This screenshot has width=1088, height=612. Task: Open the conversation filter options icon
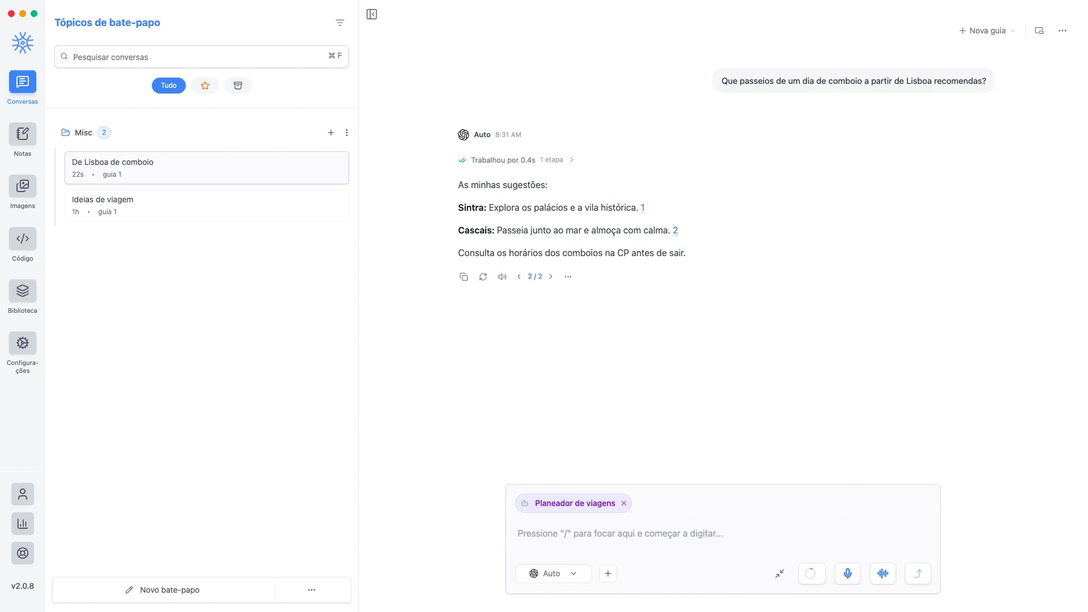click(340, 23)
